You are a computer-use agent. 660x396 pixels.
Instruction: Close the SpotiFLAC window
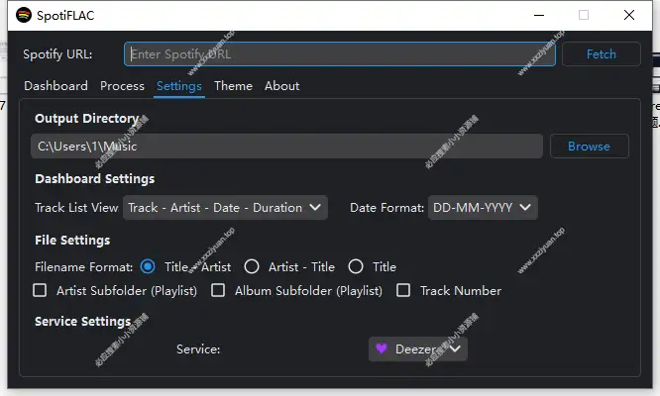click(629, 15)
